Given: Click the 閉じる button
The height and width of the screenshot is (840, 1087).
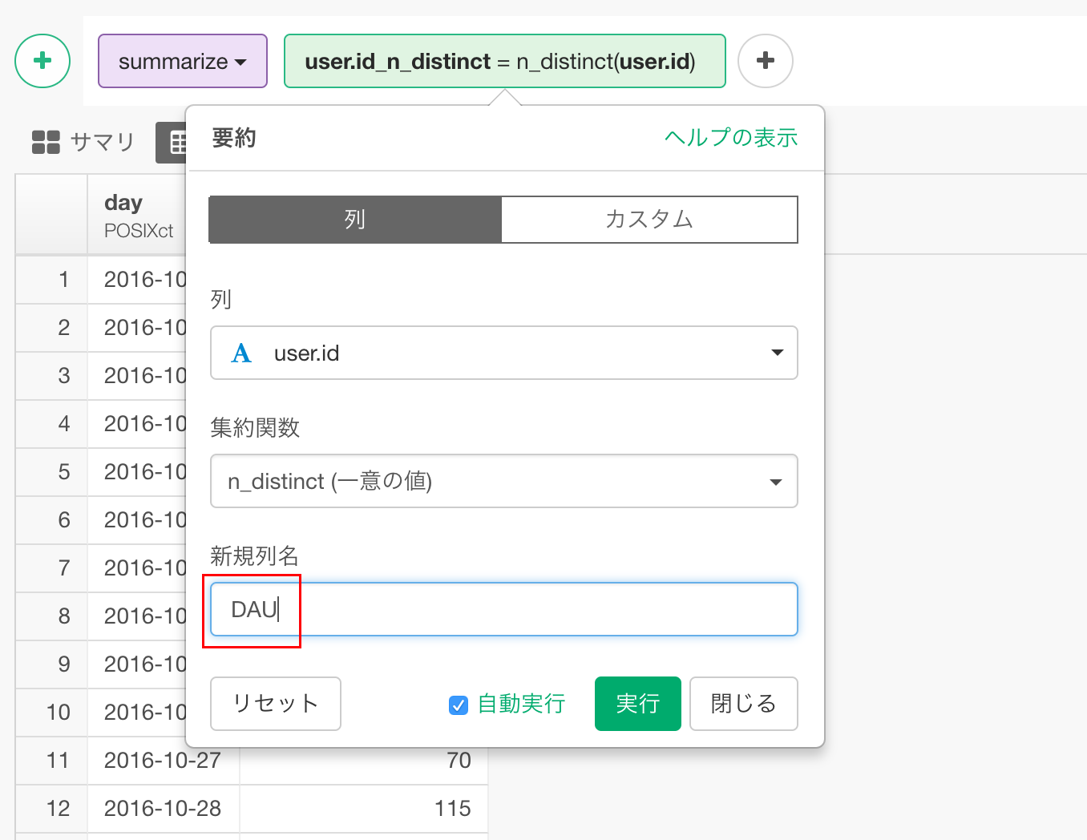Looking at the screenshot, I should (x=744, y=704).
